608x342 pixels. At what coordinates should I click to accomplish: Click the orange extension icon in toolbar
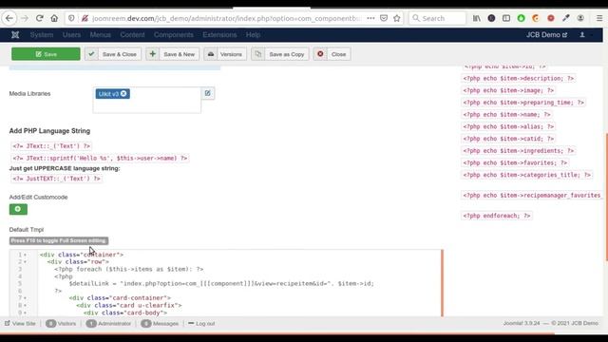pyautogui.click(x=536, y=18)
